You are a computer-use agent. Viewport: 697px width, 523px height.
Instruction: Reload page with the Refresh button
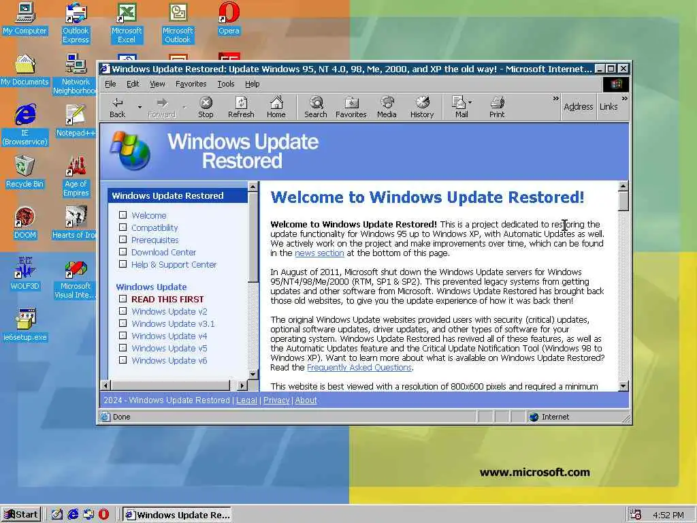click(x=241, y=107)
